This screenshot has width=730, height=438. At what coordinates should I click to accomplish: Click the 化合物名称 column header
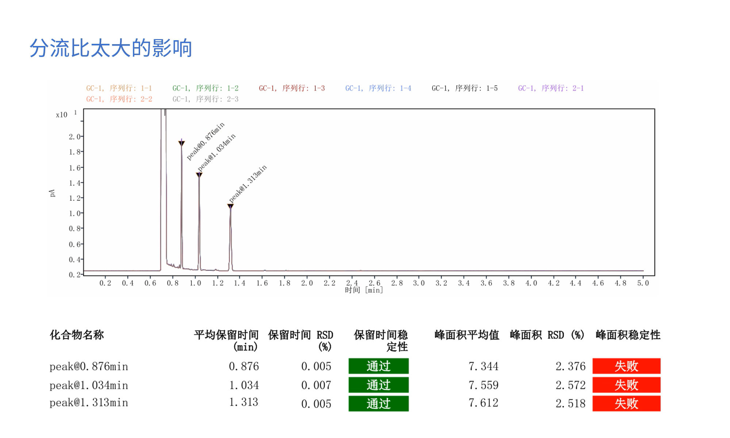click(x=77, y=335)
